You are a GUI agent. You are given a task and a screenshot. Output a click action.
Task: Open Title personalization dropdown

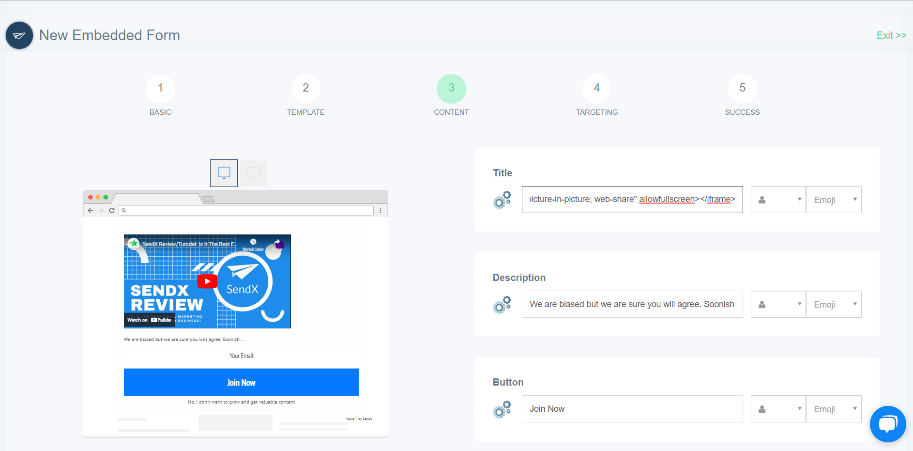point(778,200)
